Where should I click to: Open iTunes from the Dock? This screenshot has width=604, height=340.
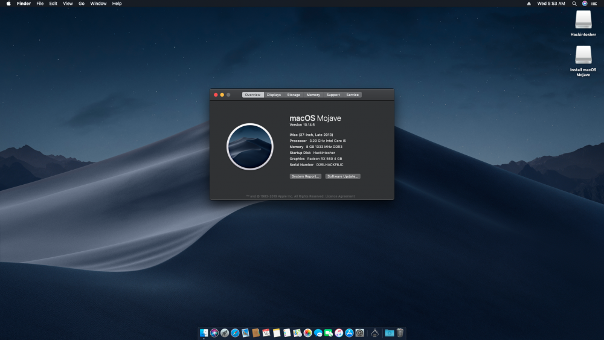pos(339,333)
